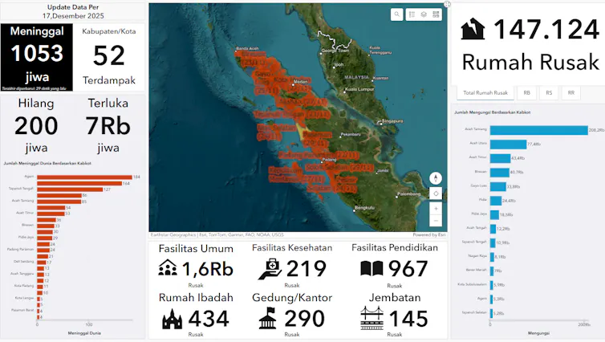Click the George Town label on map

click(335, 51)
